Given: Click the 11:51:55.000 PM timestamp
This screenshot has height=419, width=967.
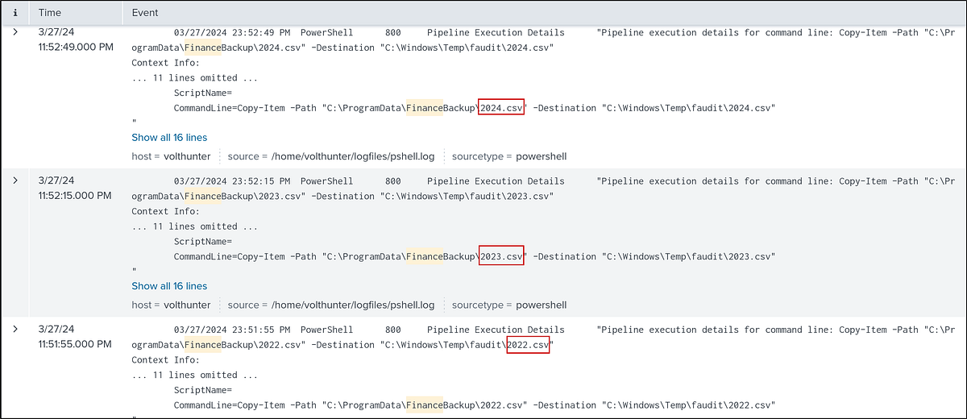Looking at the screenshot, I should 75,344.
